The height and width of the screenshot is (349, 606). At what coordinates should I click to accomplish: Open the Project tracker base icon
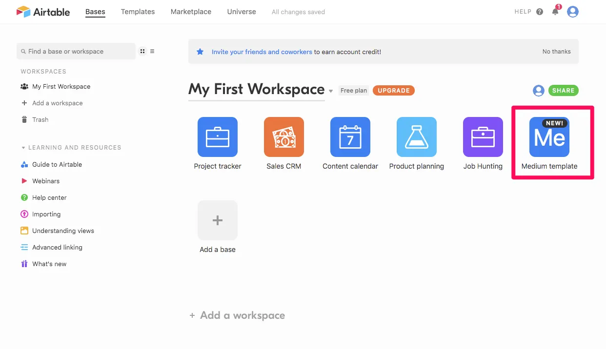[x=218, y=137]
